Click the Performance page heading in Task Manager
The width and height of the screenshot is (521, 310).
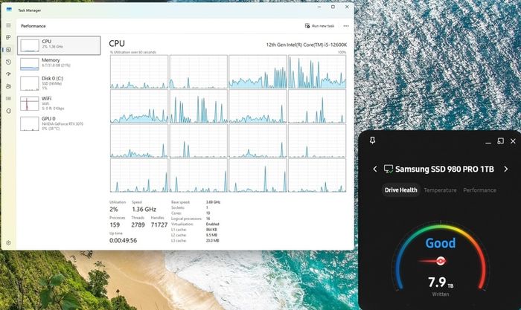click(x=33, y=26)
